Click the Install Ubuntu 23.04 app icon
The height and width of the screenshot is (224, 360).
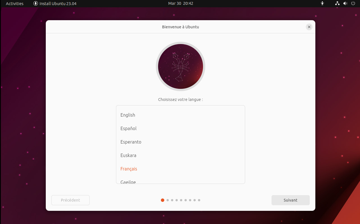coord(36,3)
